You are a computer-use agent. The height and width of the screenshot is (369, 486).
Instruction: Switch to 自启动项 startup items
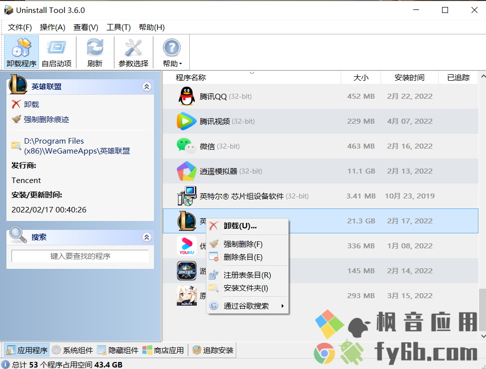point(56,52)
